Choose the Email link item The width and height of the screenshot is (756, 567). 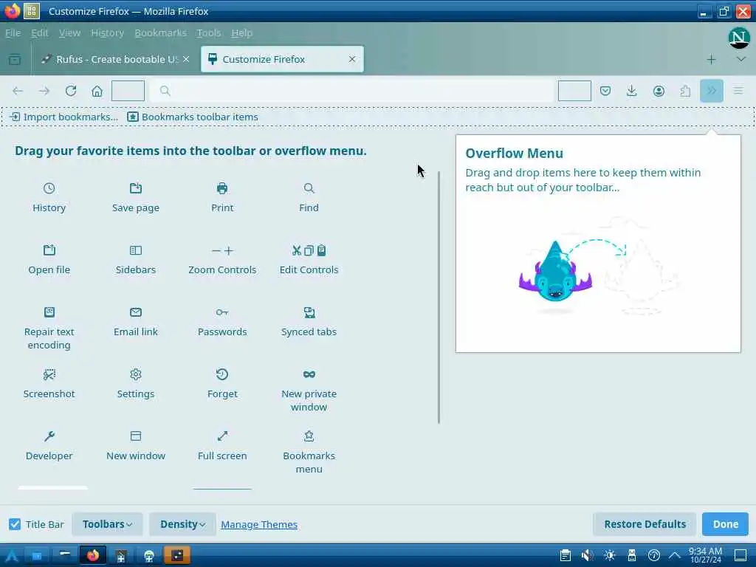pyautogui.click(x=136, y=322)
